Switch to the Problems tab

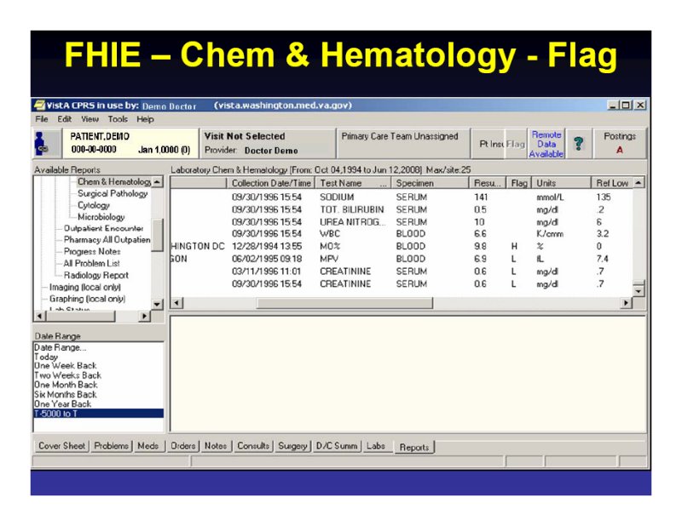pyautogui.click(x=112, y=446)
